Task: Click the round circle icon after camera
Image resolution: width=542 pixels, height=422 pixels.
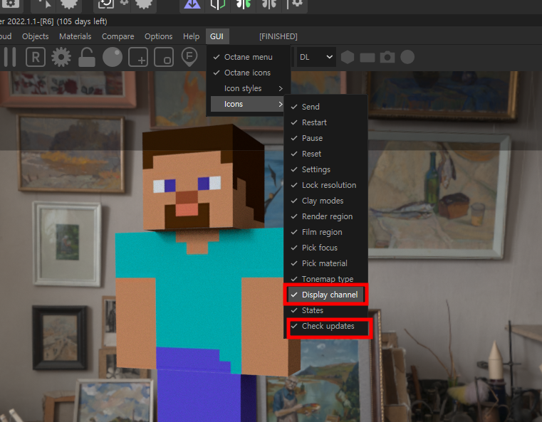Action: click(407, 57)
